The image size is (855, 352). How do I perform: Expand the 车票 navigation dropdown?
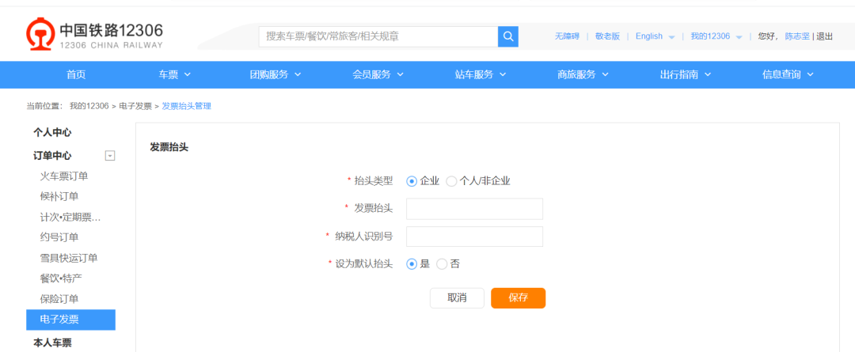[x=174, y=74]
